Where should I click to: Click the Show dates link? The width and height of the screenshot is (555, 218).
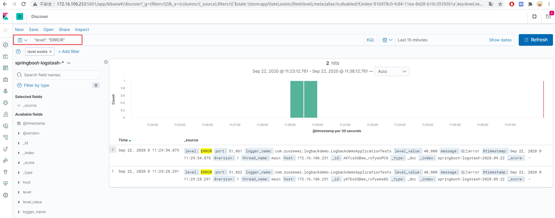(x=500, y=40)
